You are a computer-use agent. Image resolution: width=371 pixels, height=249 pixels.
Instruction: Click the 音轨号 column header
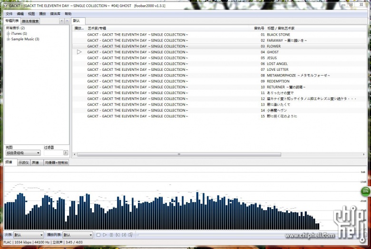click(x=257, y=28)
